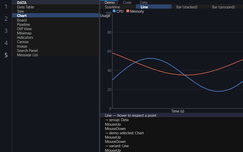Select the Search Panel demo
This screenshot has height=152, width=243.
[x=55, y=51]
